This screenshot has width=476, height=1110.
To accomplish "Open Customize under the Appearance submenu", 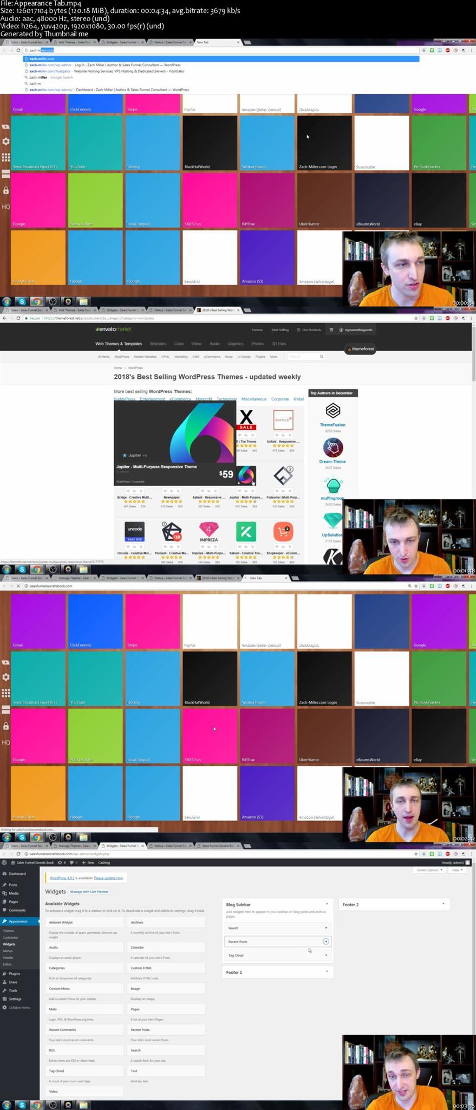I will [10, 938].
